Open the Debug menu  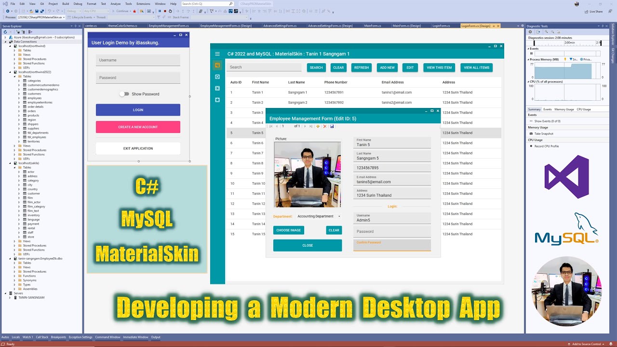(78, 4)
